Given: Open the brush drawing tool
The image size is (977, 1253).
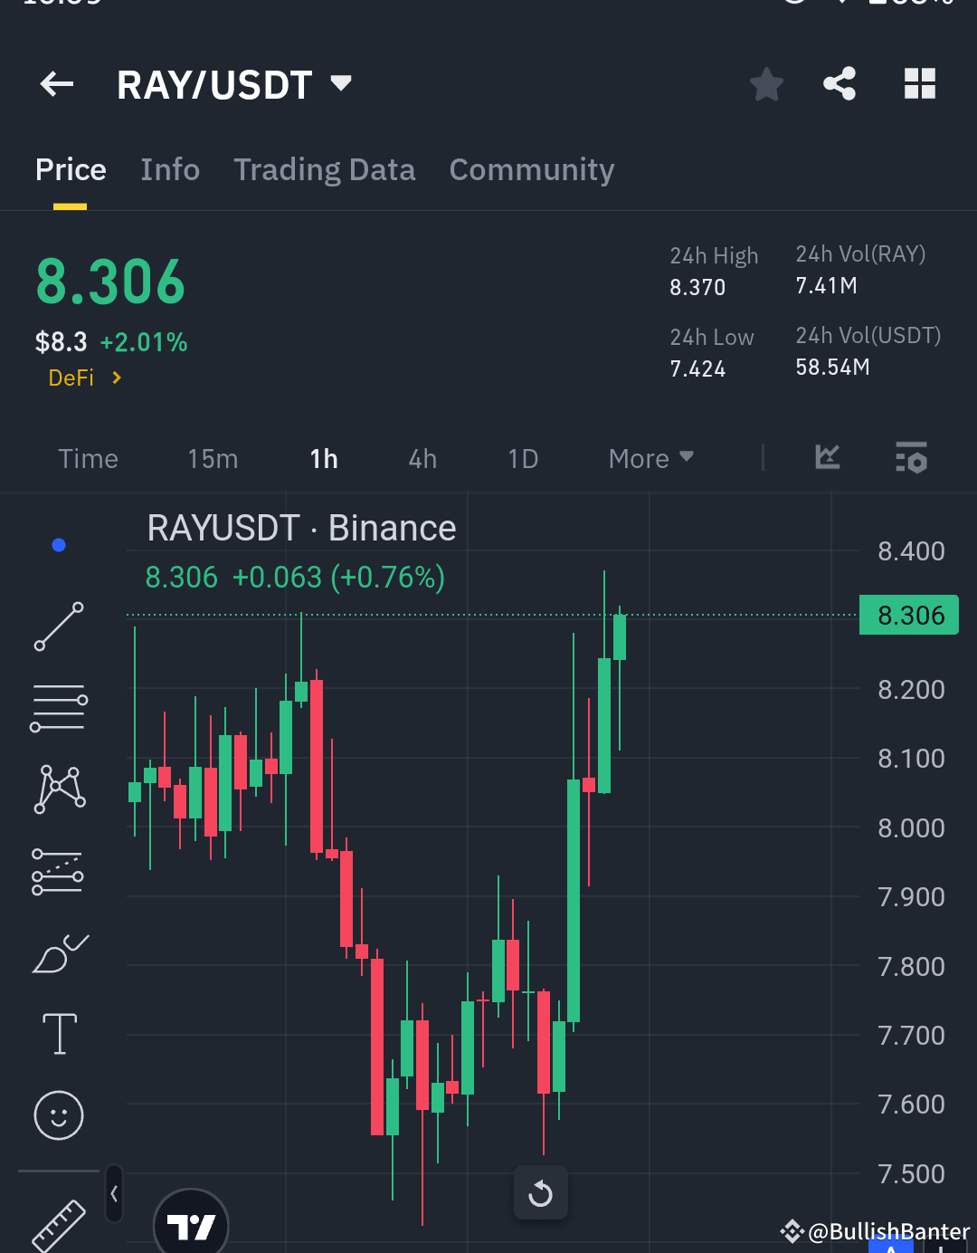Looking at the screenshot, I should click(x=59, y=952).
